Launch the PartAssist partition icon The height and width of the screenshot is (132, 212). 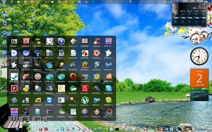[x=85, y=77]
